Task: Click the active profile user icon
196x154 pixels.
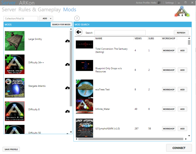Action: tap(159, 3)
